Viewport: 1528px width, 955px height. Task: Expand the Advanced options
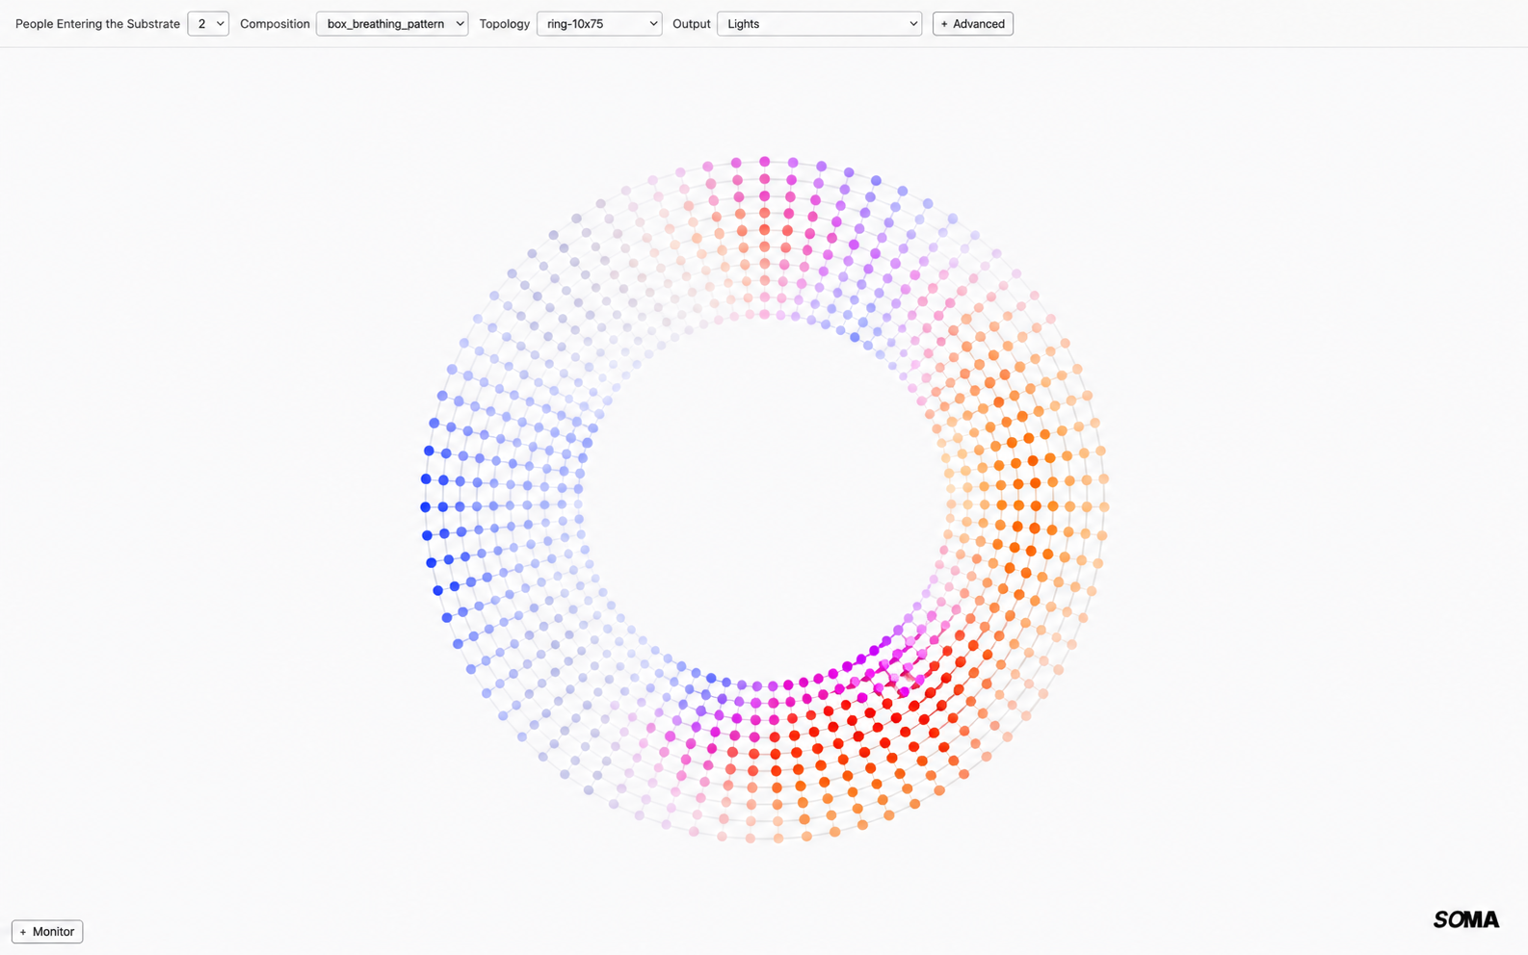click(973, 23)
